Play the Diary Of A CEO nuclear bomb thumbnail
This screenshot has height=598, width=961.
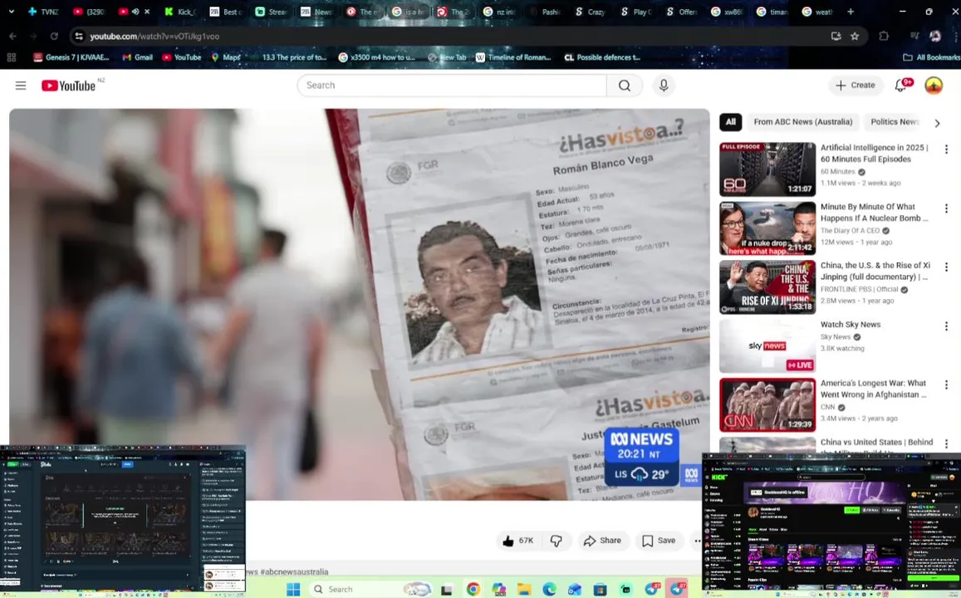tap(767, 228)
